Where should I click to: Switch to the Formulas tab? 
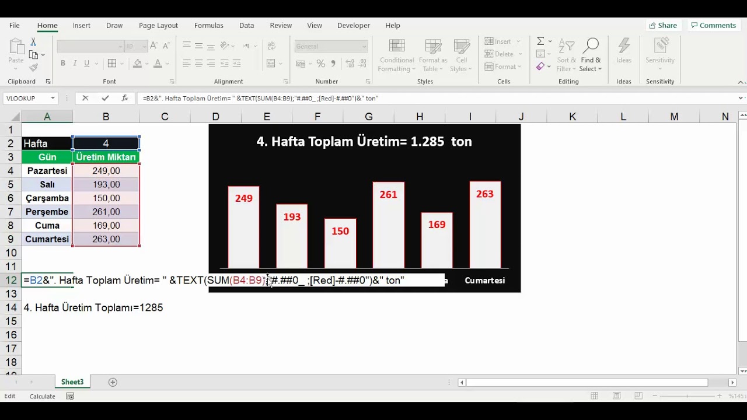(209, 26)
